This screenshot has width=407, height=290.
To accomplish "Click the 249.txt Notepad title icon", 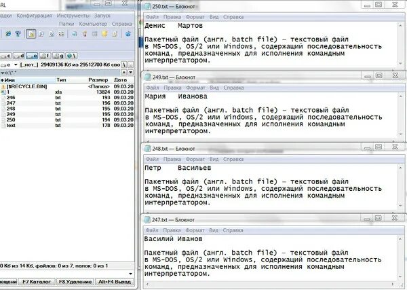I will [148, 77].
